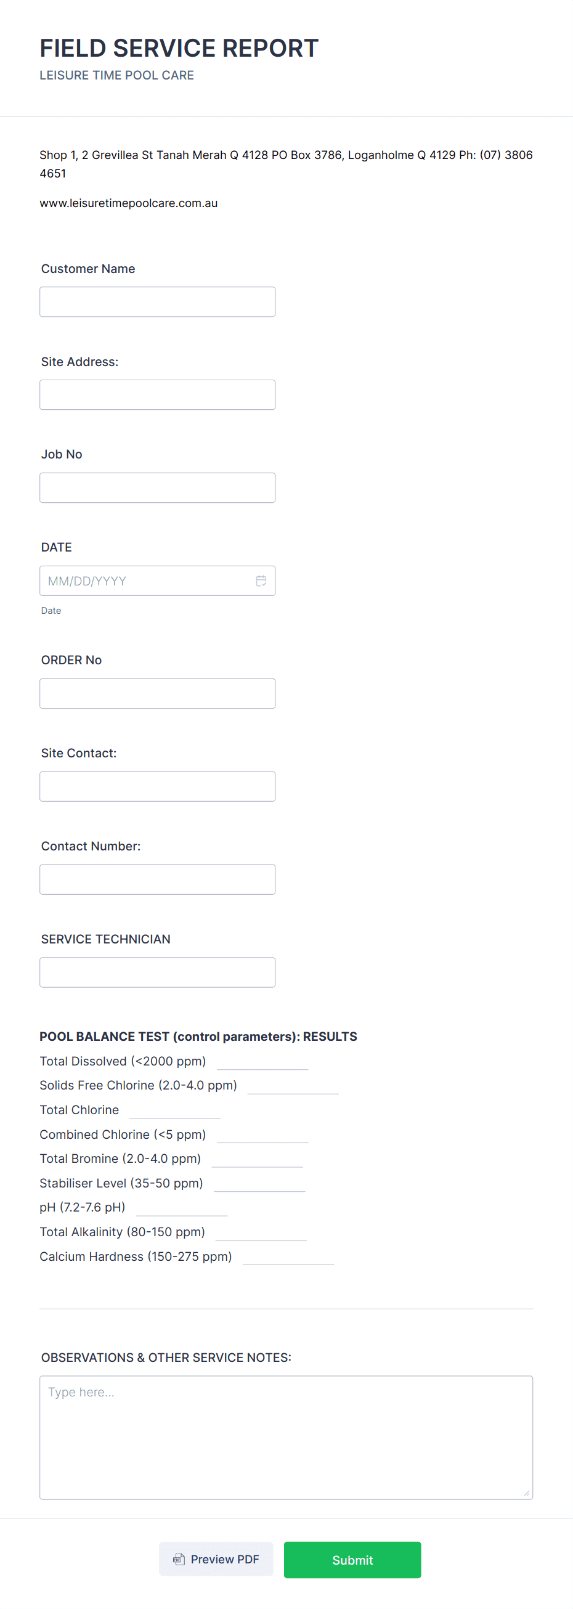Click the Site Contact text box
The height and width of the screenshot is (1609, 573).
coord(157,786)
